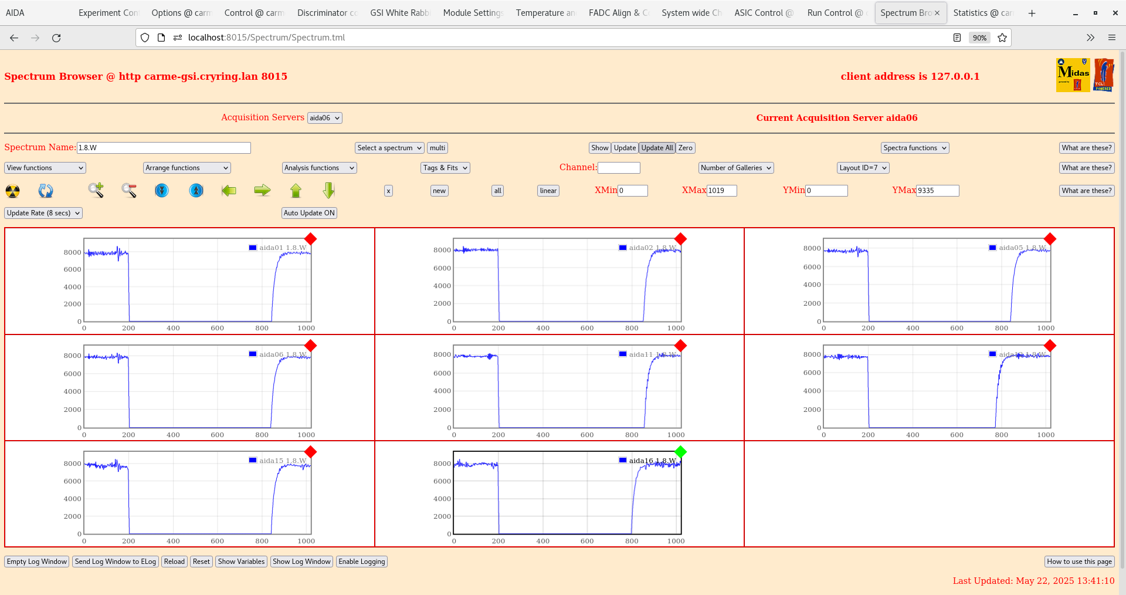Switch to the Run Control tab

tap(835, 12)
